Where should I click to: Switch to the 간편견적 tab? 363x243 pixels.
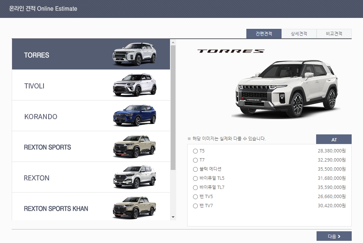[264, 34]
